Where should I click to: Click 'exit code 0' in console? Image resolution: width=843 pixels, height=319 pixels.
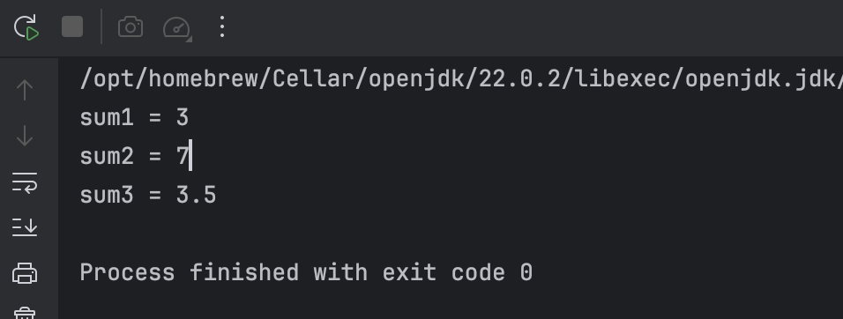pos(458,273)
